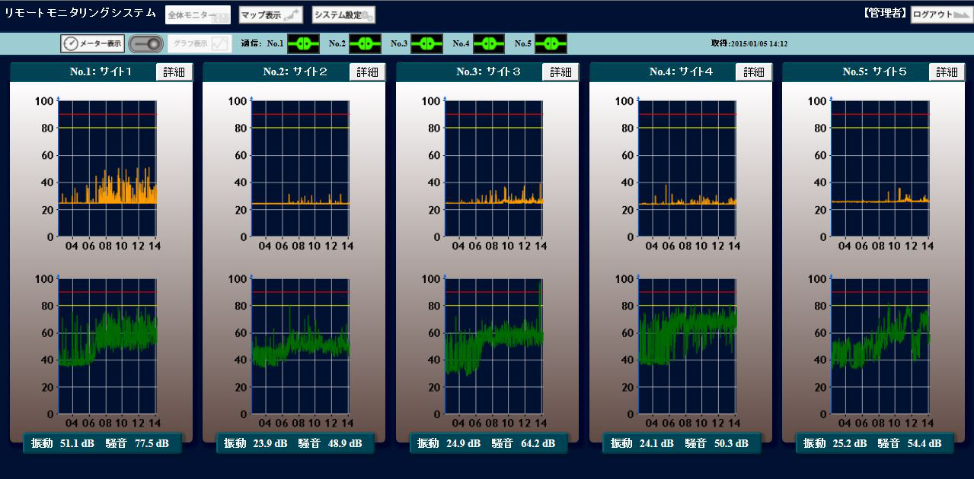This screenshot has height=479, width=974.
Task: Open 詳細 details for No.1 サイト1
Action: click(x=174, y=71)
